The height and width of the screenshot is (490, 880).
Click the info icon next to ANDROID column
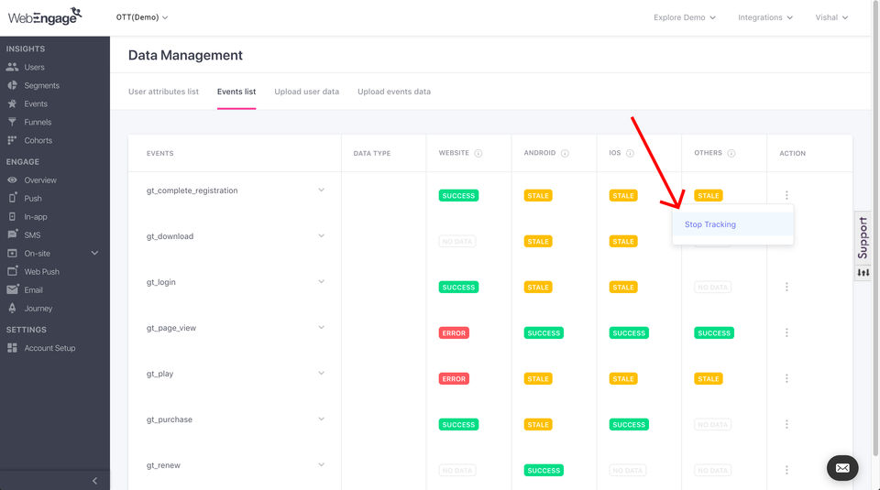565,154
